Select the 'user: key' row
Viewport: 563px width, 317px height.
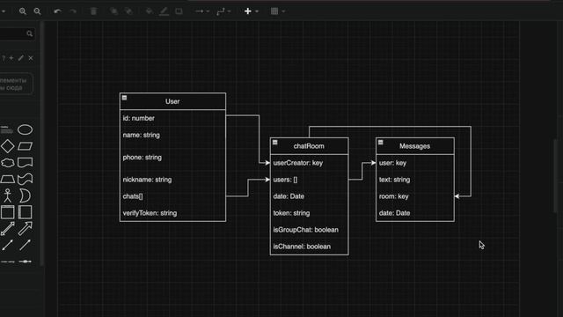[x=415, y=163]
